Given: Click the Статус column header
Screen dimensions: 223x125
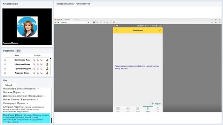Looking at the screenshot, I should point(37,56).
